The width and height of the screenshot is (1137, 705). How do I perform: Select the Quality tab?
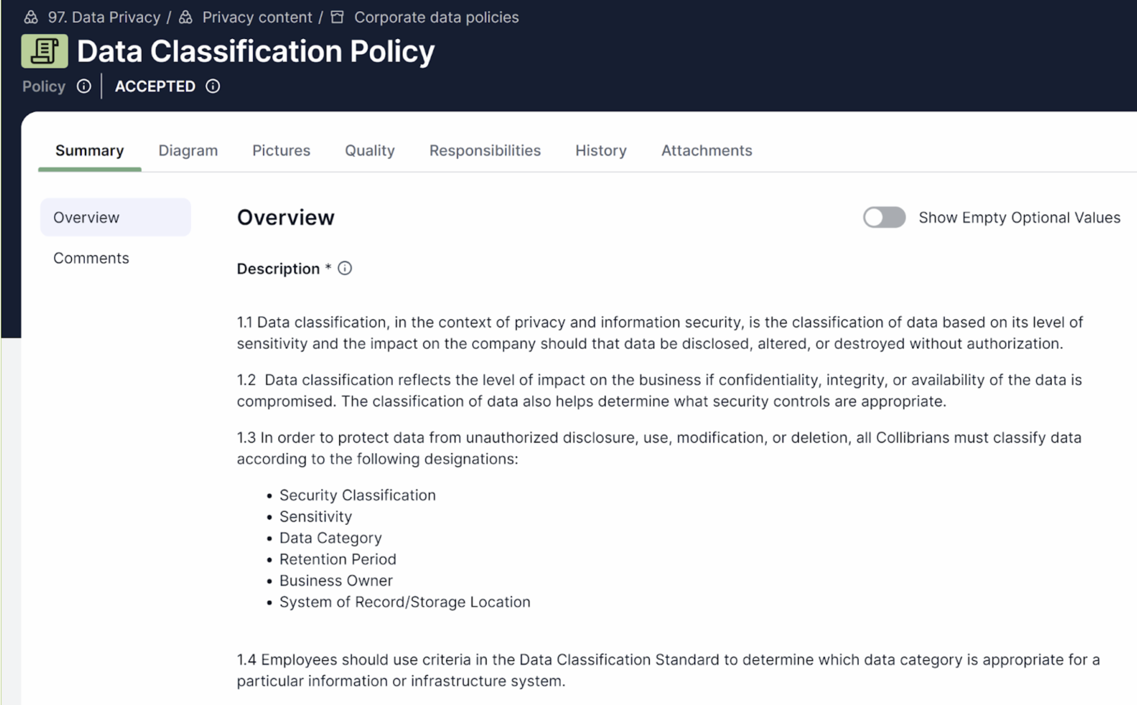(x=369, y=150)
